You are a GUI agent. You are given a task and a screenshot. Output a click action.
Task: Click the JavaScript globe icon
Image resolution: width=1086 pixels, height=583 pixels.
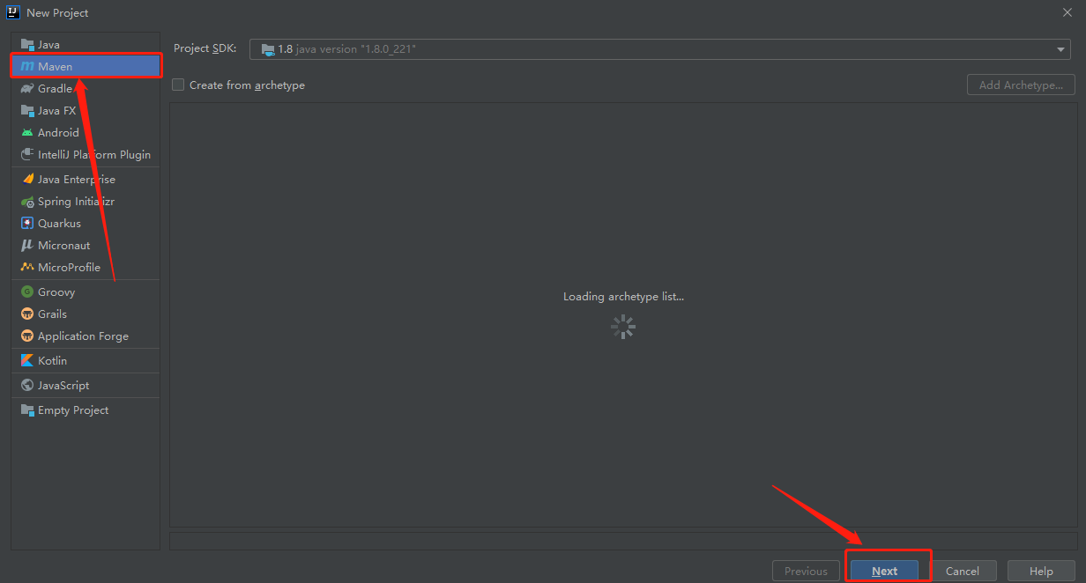(x=27, y=385)
